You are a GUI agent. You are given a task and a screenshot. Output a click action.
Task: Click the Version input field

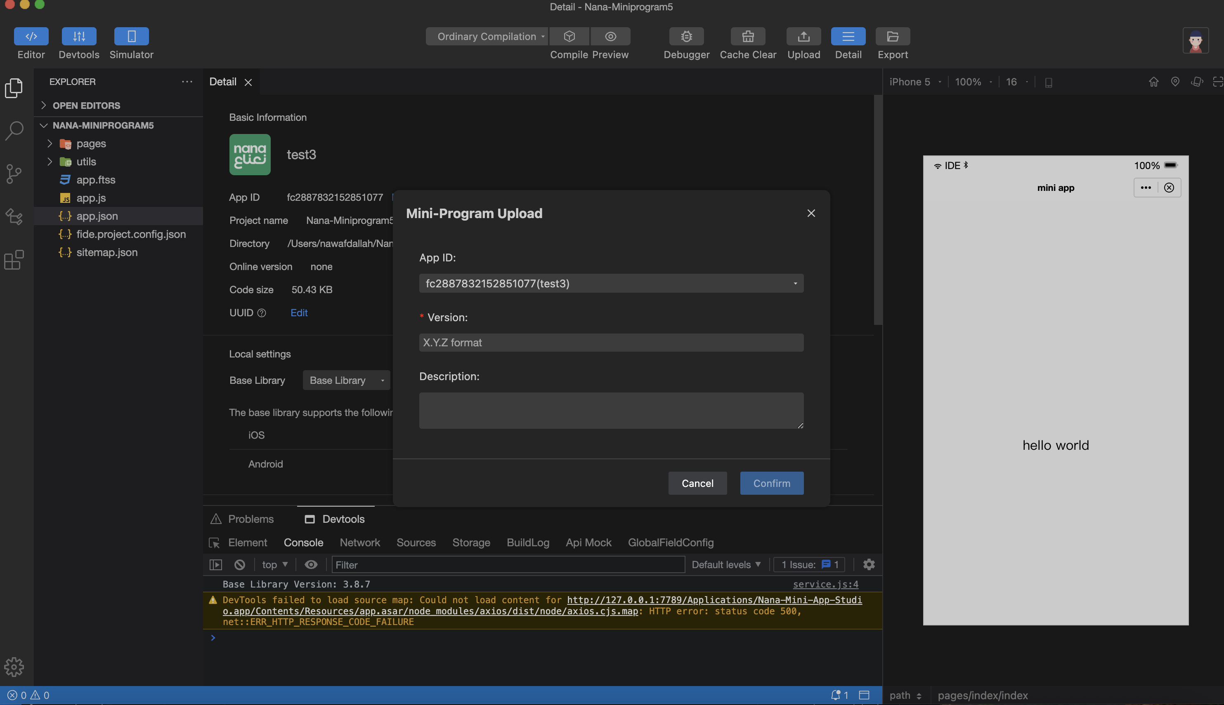[x=611, y=343]
